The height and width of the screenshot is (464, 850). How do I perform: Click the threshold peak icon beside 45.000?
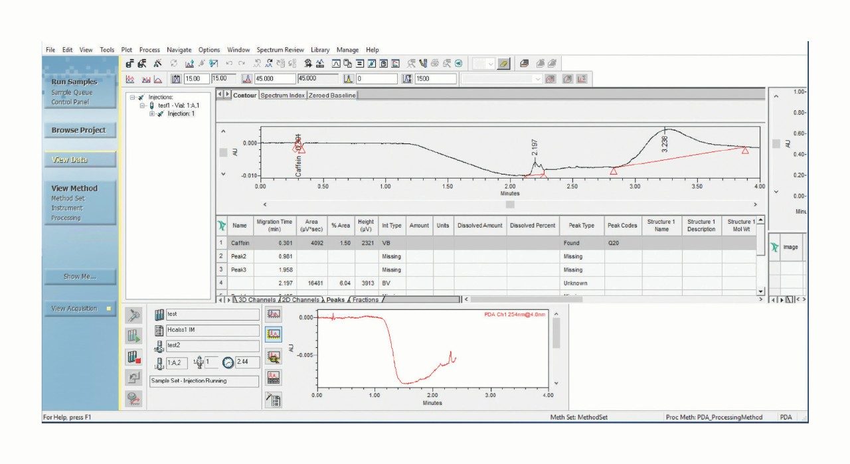pyautogui.click(x=246, y=78)
